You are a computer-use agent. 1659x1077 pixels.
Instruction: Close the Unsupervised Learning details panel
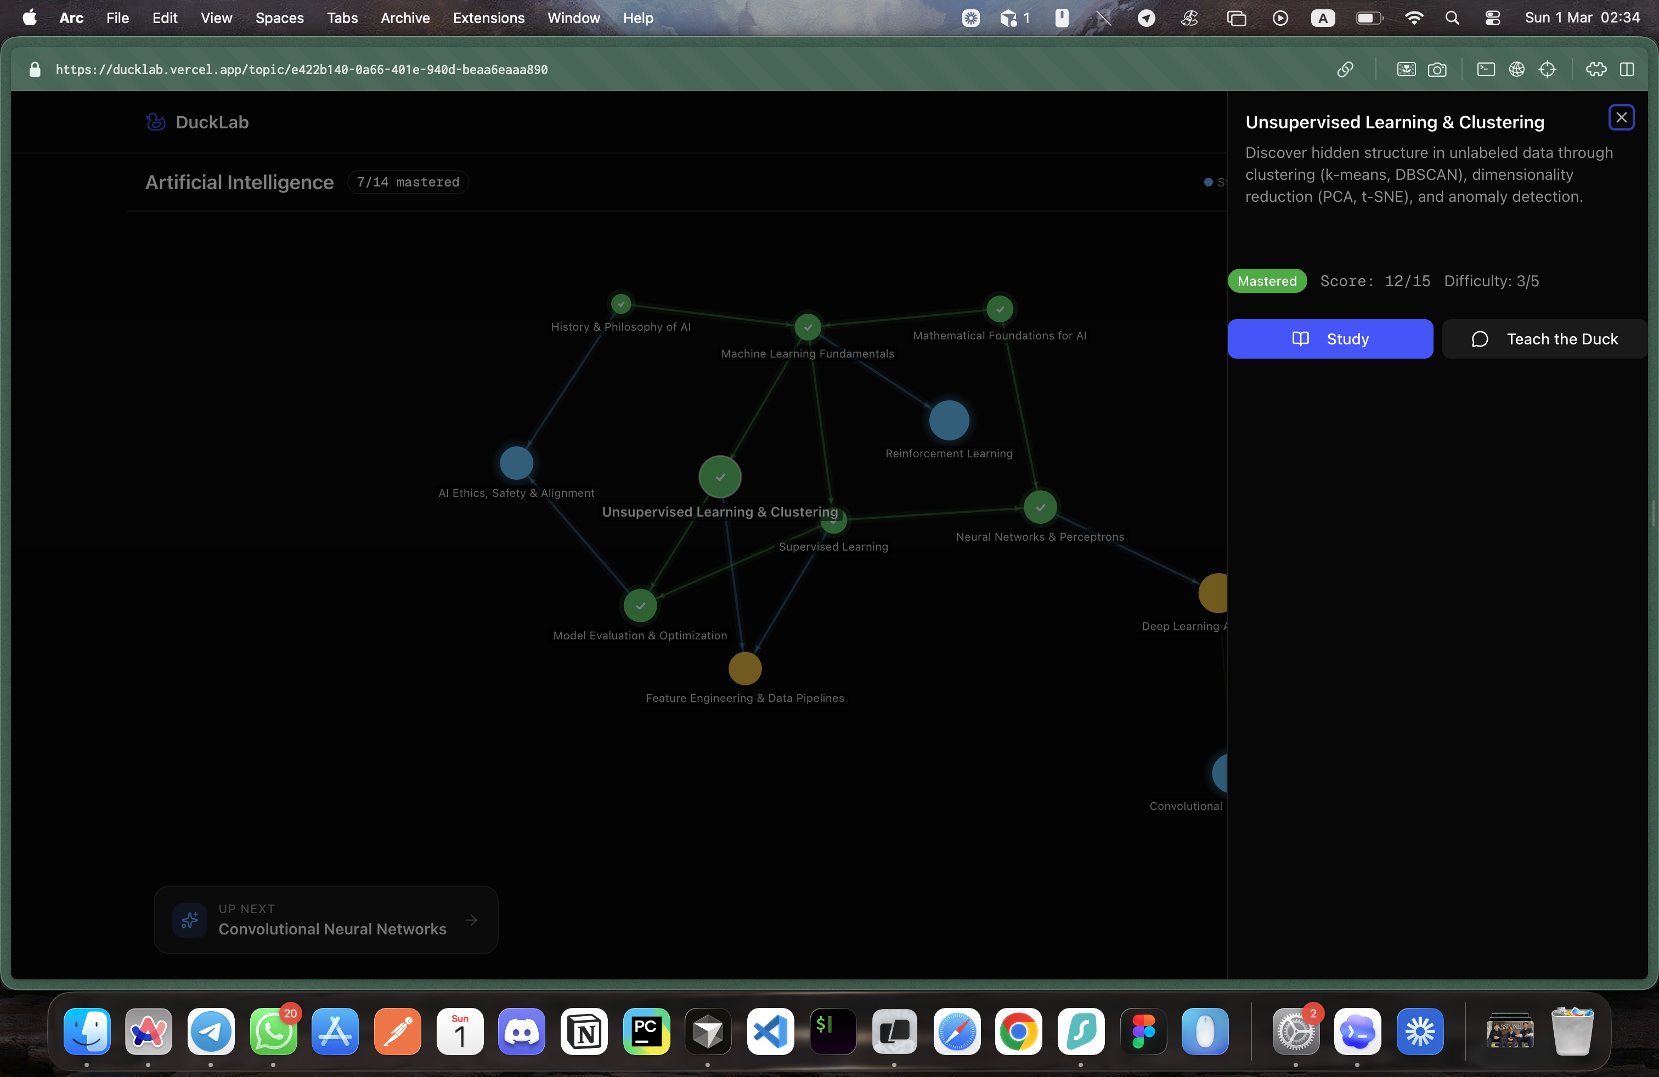[x=1621, y=118]
